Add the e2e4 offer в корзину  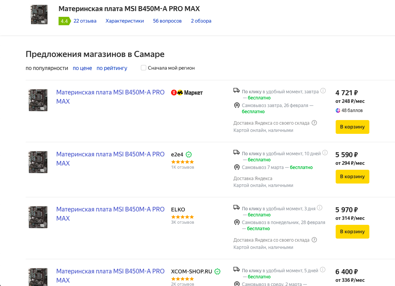(x=352, y=177)
